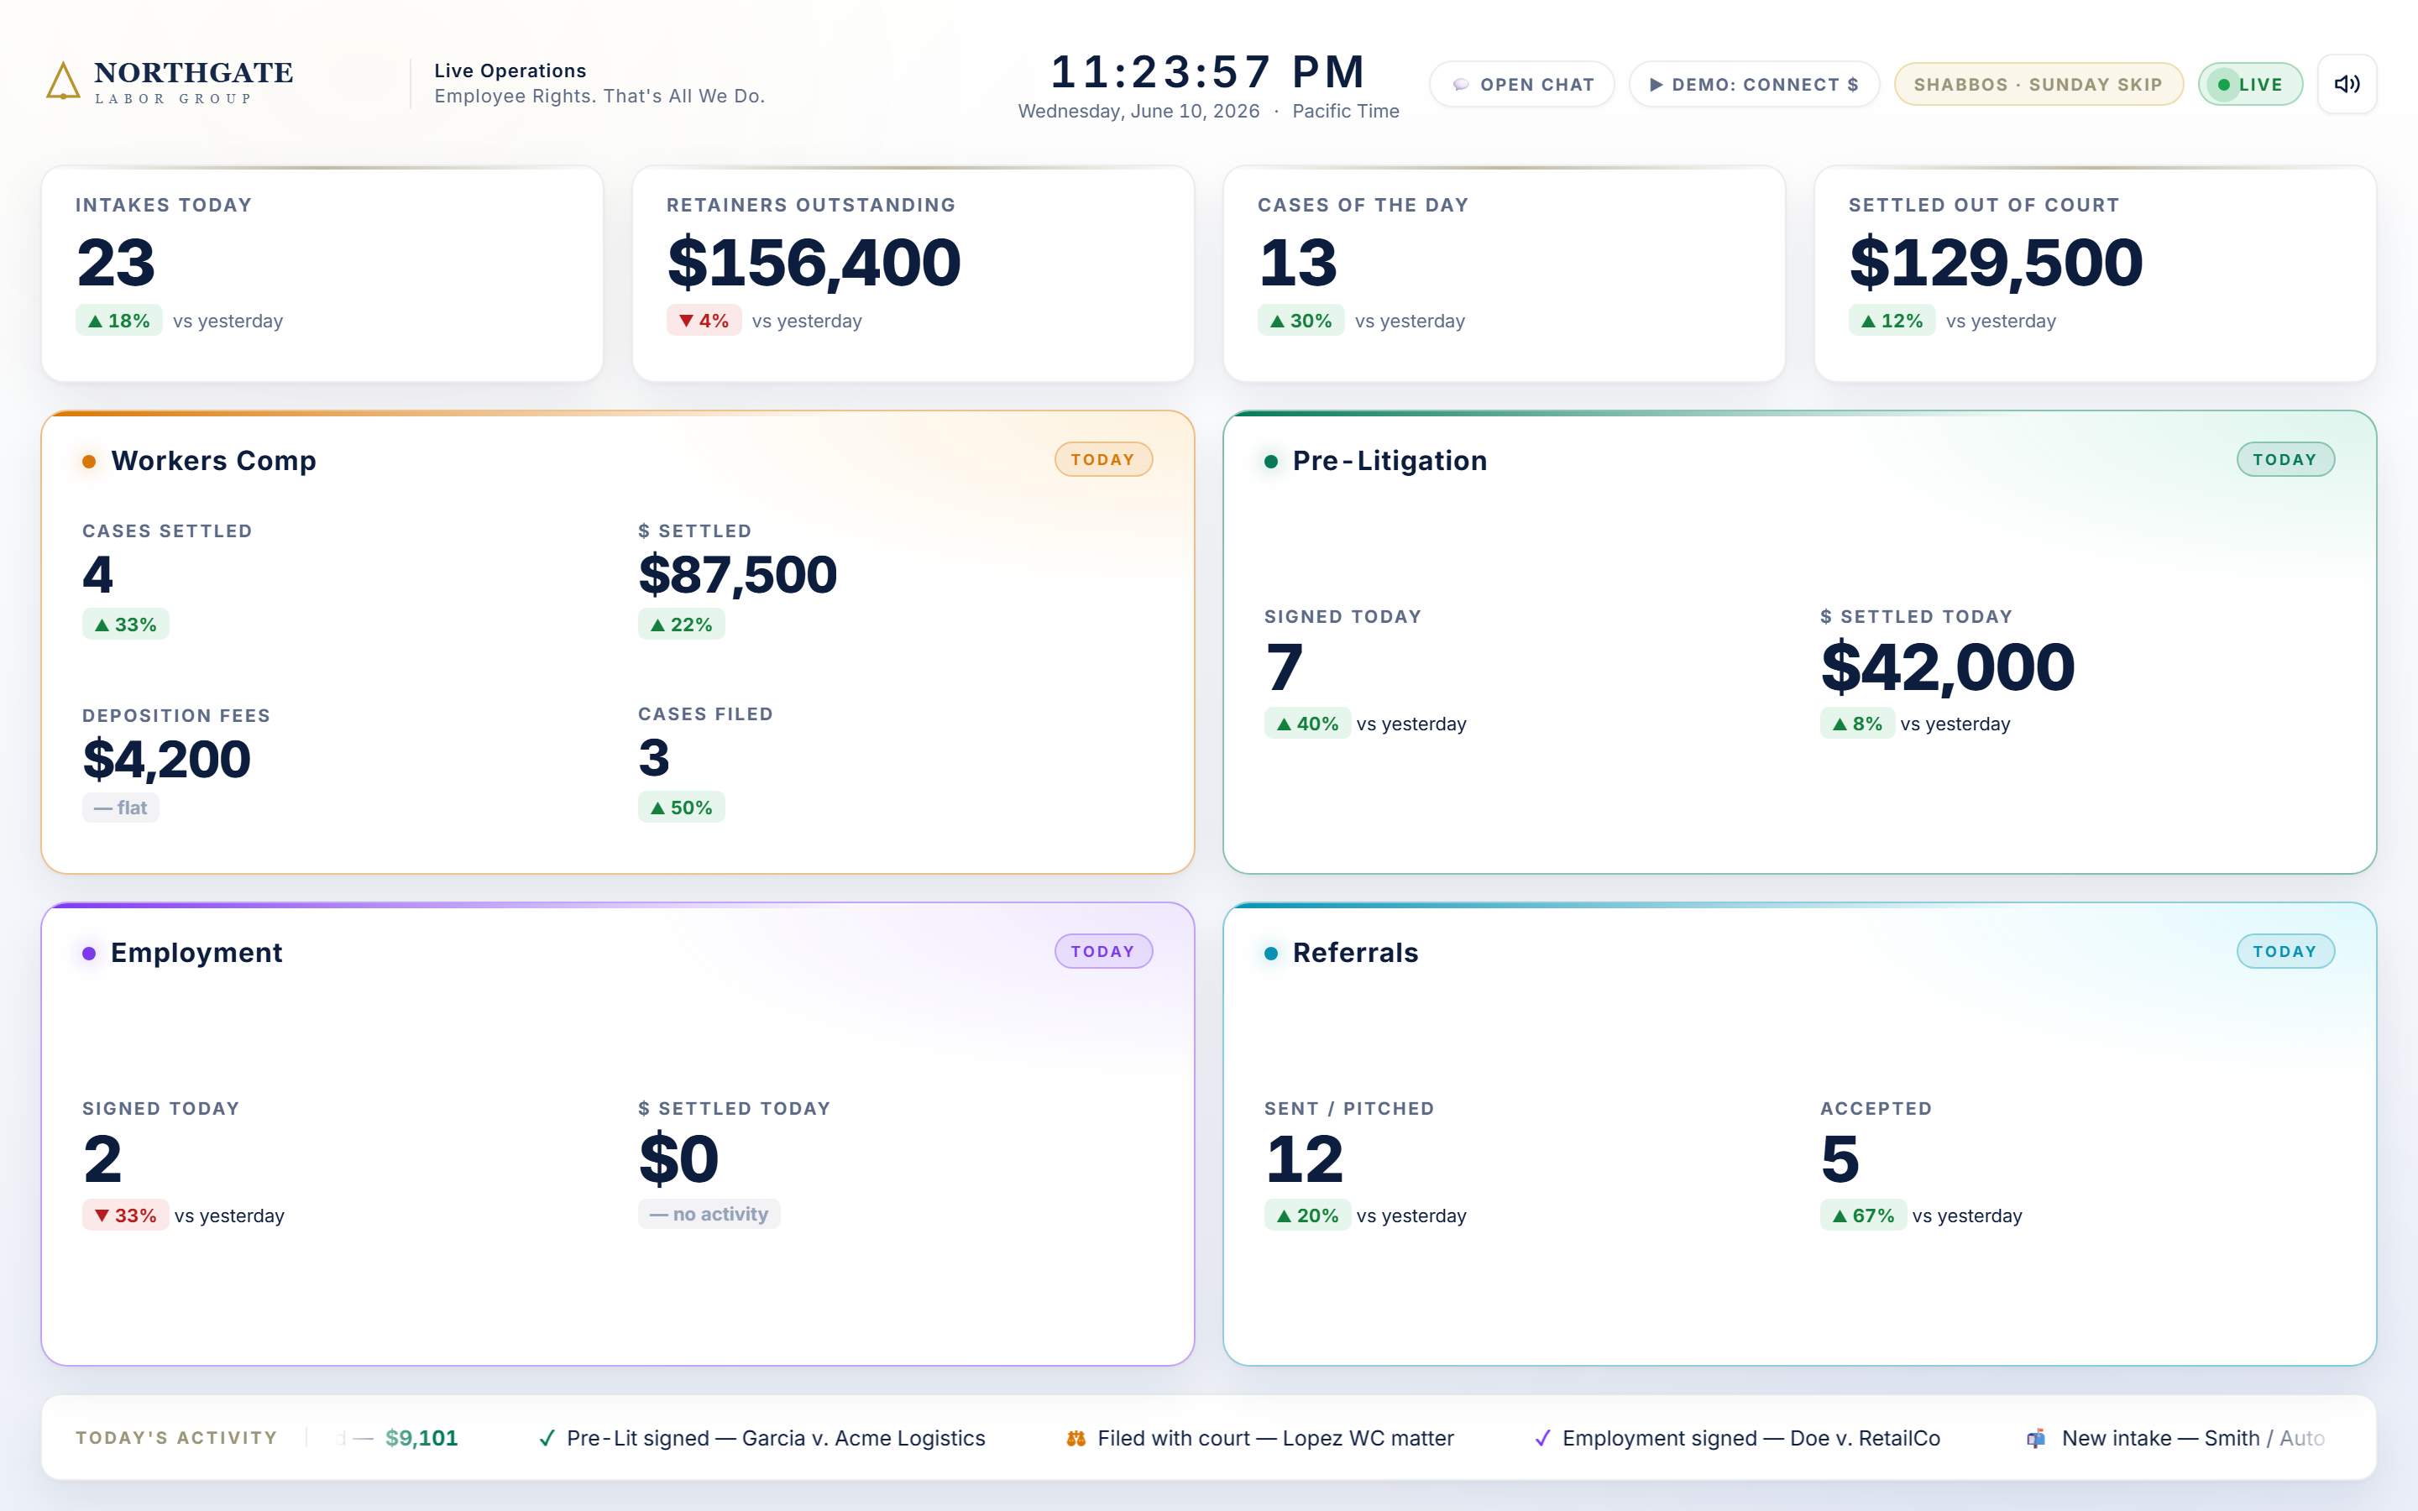Click the Cases Filed value 3
Screen dimensions: 2418x1511
pos(655,757)
